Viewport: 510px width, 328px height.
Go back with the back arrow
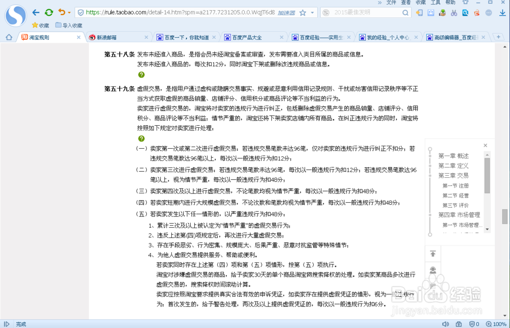pyautogui.click(x=36, y=13)
